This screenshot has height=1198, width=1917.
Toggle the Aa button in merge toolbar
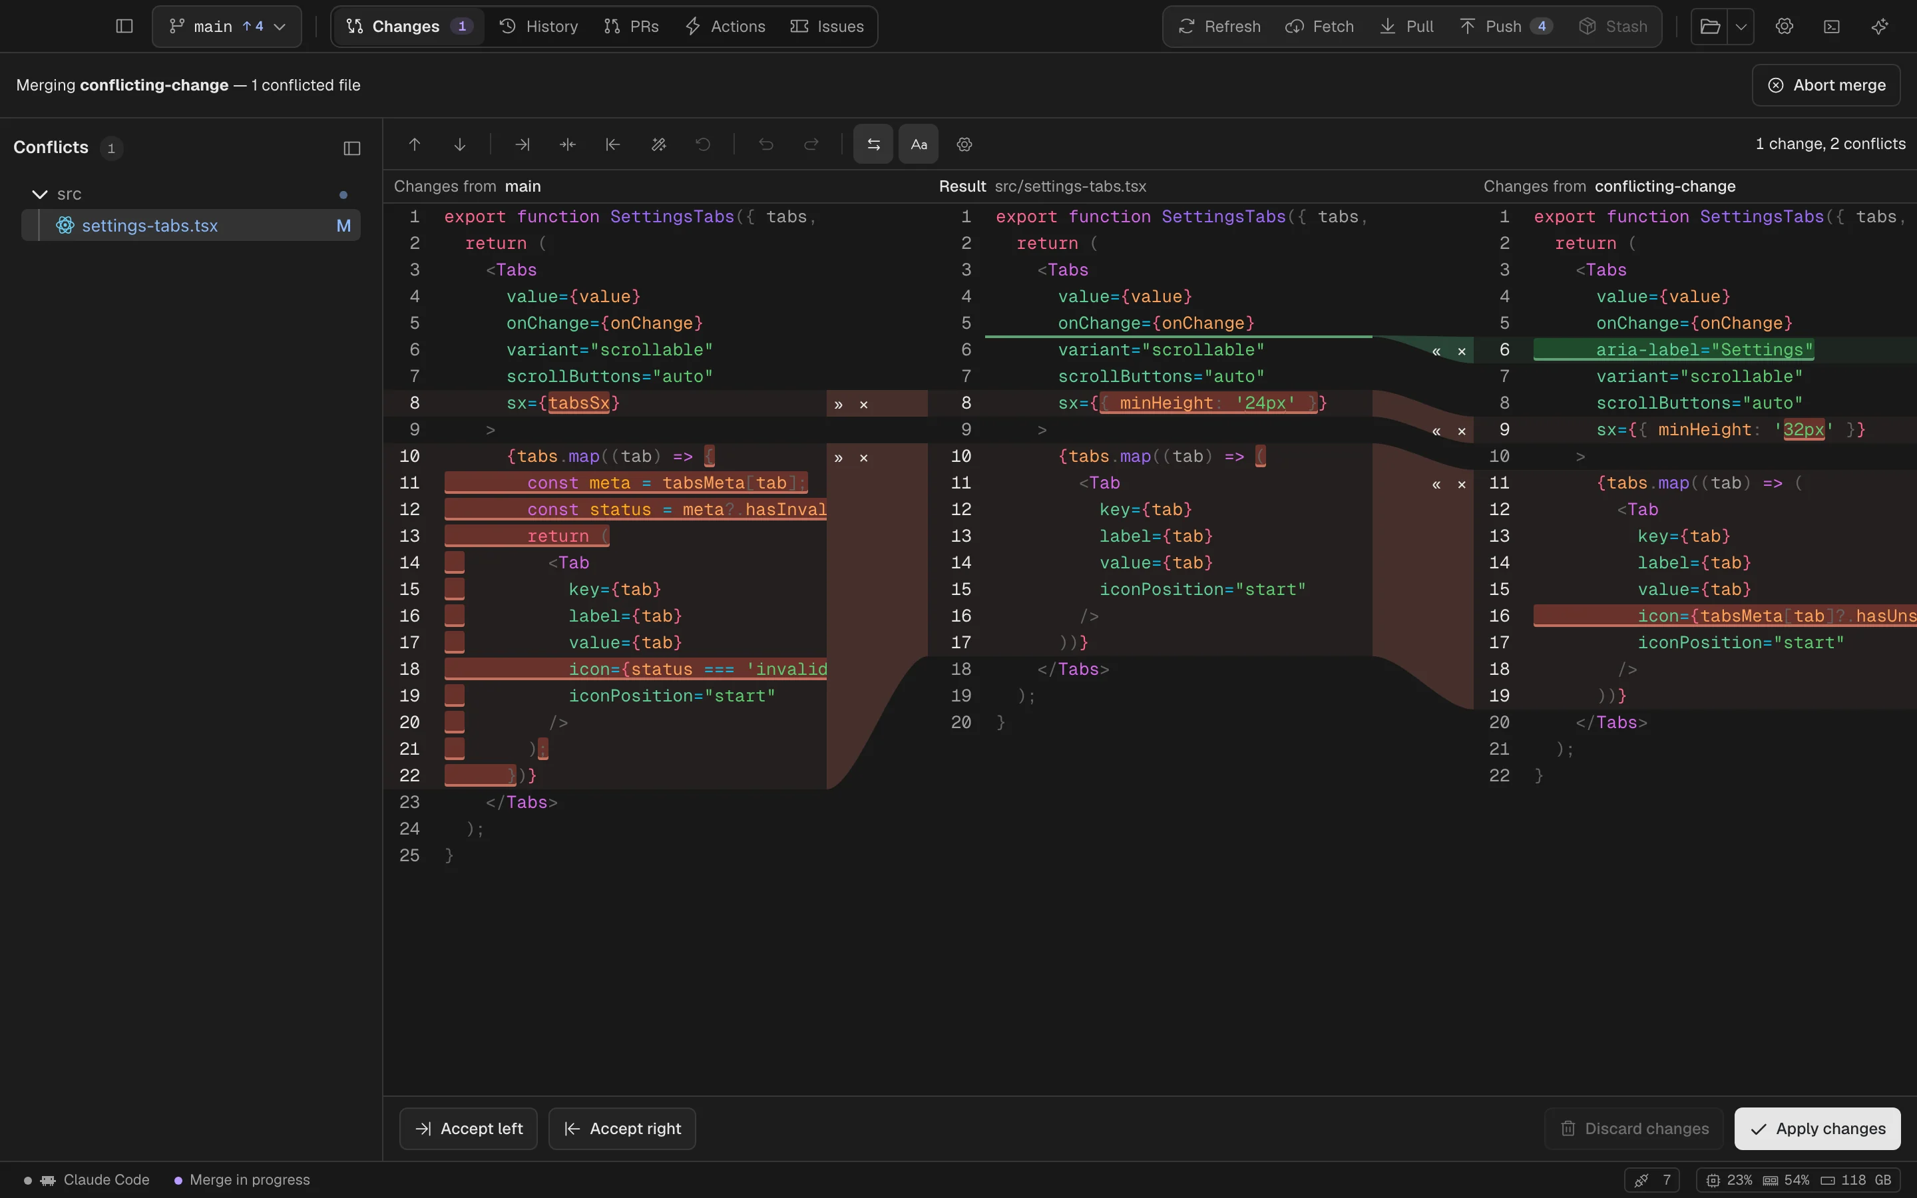click(919, 144)
